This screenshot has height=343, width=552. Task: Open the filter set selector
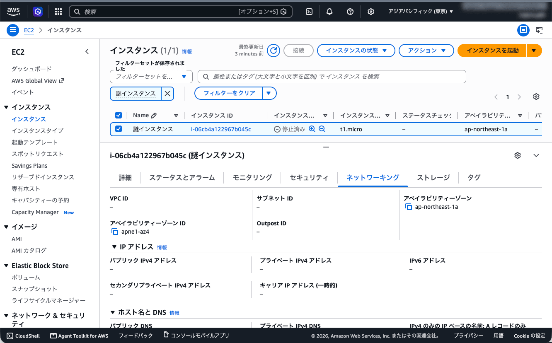pyautogui.click(x=151, y=77)
